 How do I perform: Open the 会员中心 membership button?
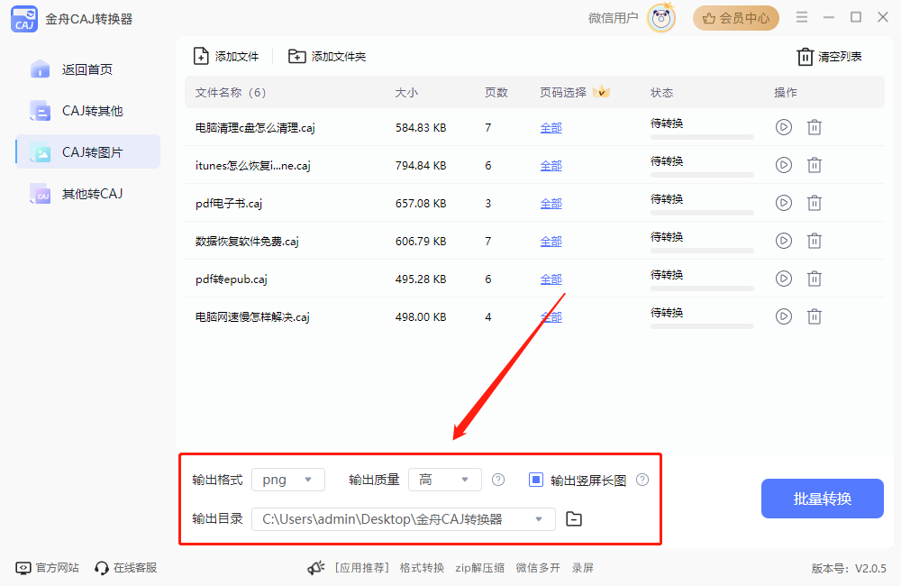(x=736, y=18)
